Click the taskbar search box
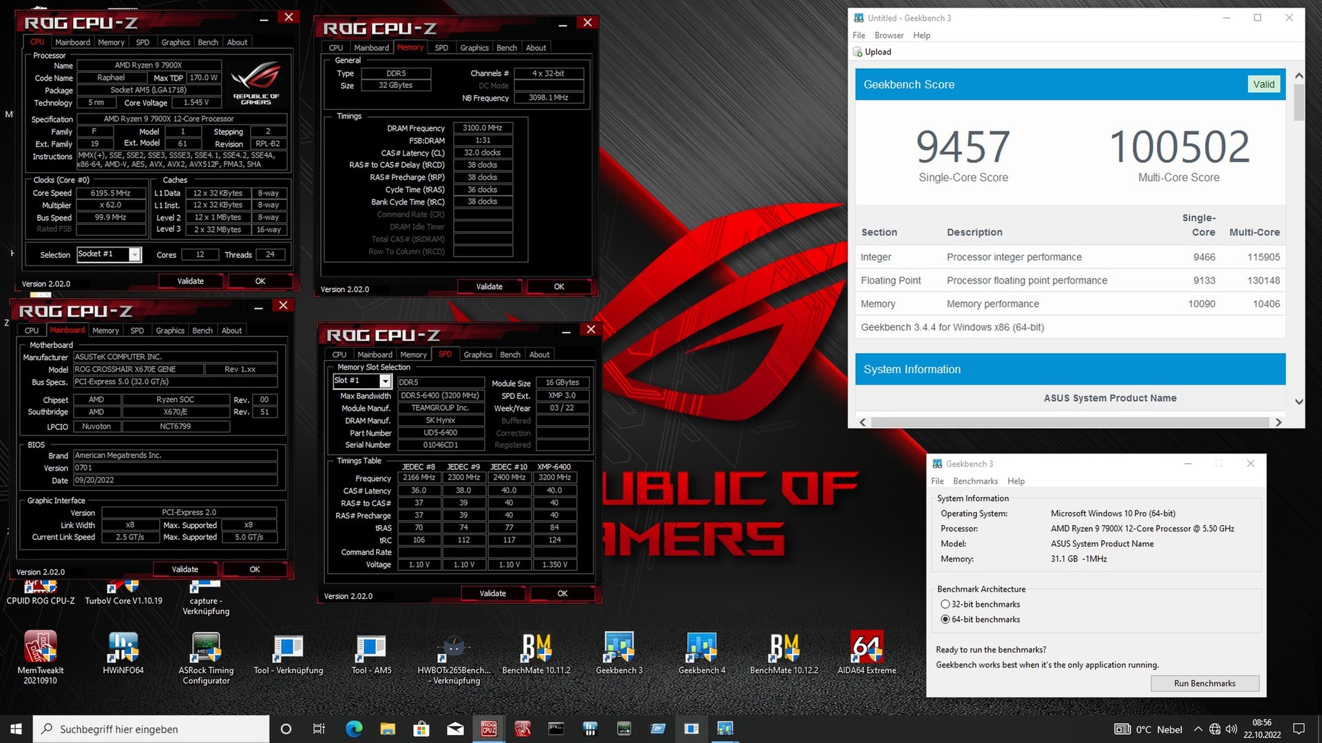 coord(151,729)
